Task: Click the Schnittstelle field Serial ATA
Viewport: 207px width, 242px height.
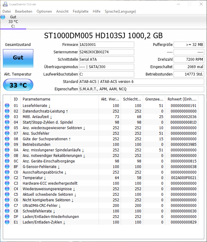Action: 107,59
